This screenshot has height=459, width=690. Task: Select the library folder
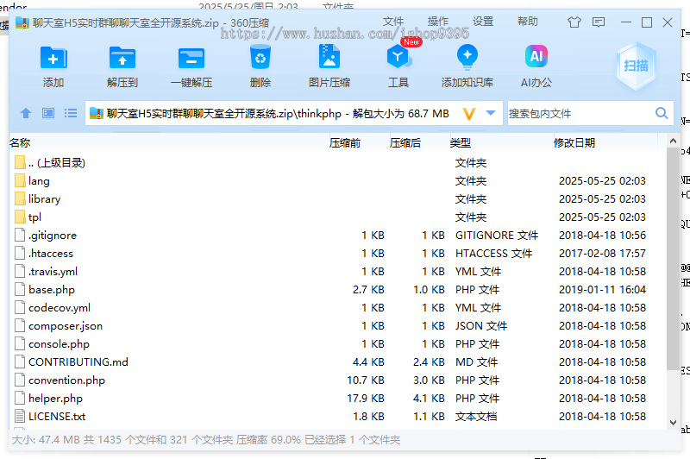coord(337,199)
